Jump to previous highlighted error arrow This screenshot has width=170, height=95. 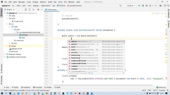(x=162, y=13)
